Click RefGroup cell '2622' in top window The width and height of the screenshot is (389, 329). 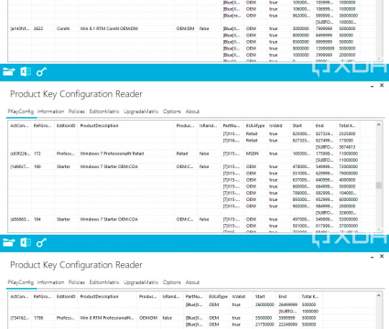[38, 28]
